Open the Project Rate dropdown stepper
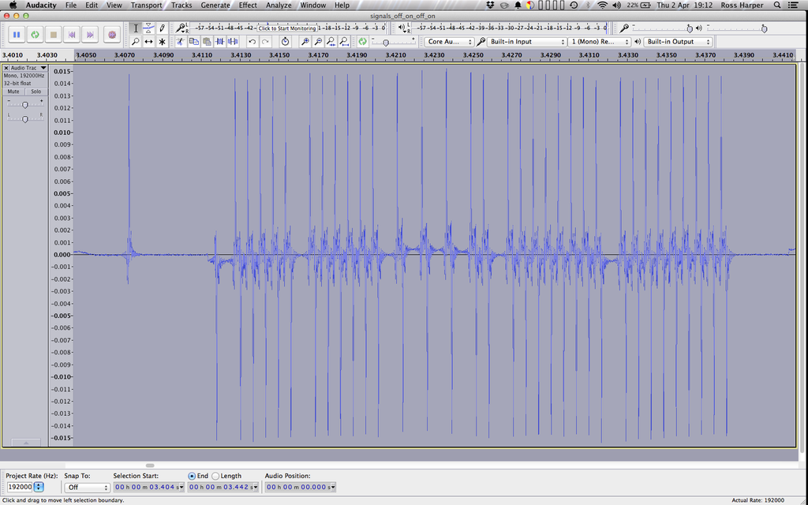 [39, 487]
